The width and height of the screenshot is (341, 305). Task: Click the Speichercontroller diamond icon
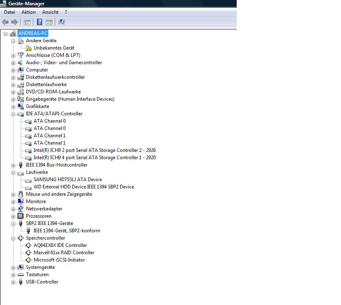coord(21,238)
